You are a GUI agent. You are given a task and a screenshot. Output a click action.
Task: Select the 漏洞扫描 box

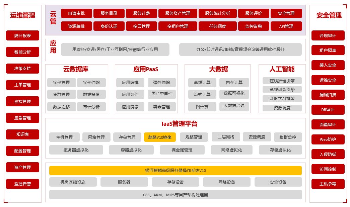pyautogui.click(x=328, y=95)
